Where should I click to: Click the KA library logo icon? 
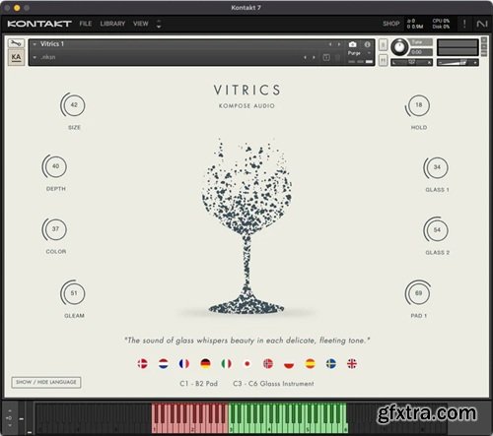(x=16, y=57)
